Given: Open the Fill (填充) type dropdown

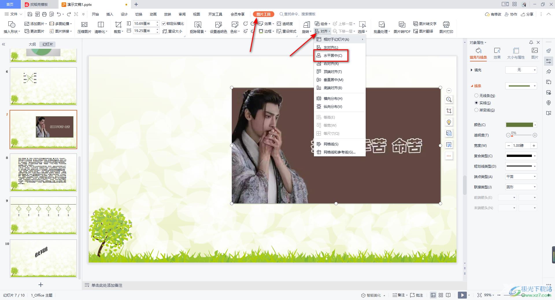Looking at the screenshot, I should [x=521, y=70].
